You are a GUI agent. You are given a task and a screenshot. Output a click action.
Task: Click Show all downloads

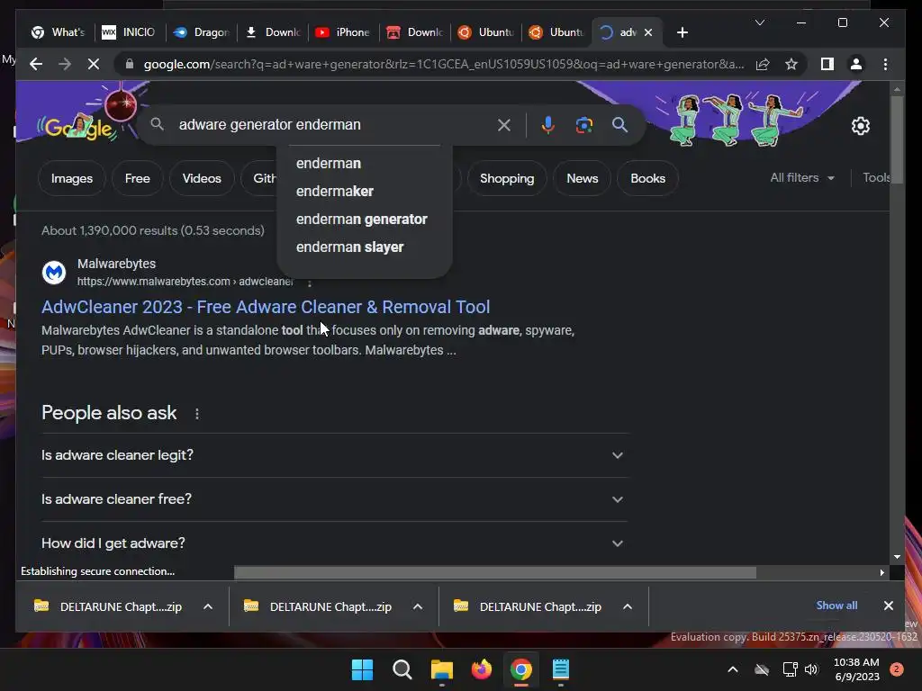point(836,606)
